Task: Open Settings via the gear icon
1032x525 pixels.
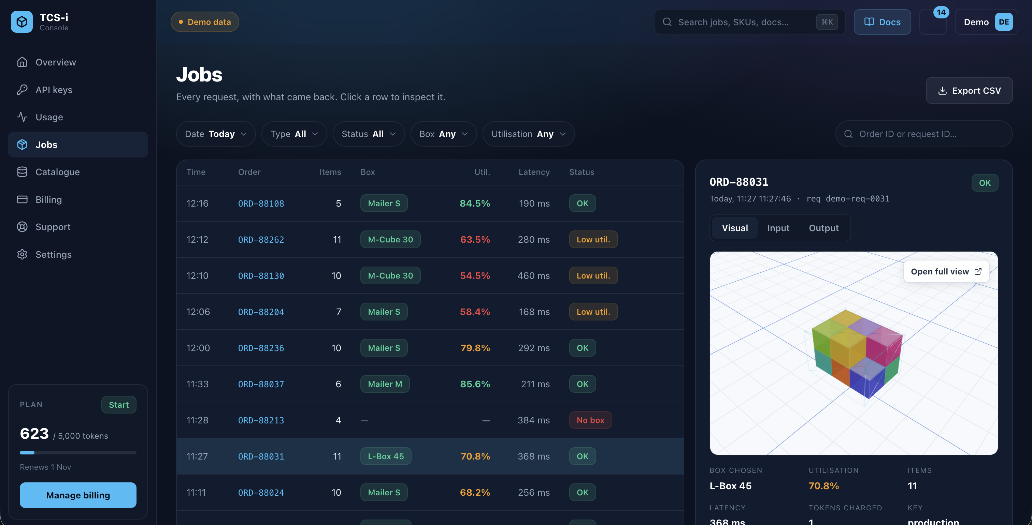Action: pyautogui.click(x=22, y=255)
